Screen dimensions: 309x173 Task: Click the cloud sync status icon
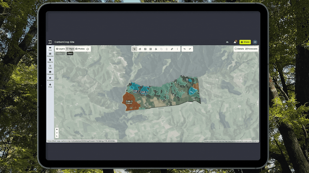[227, 42]
